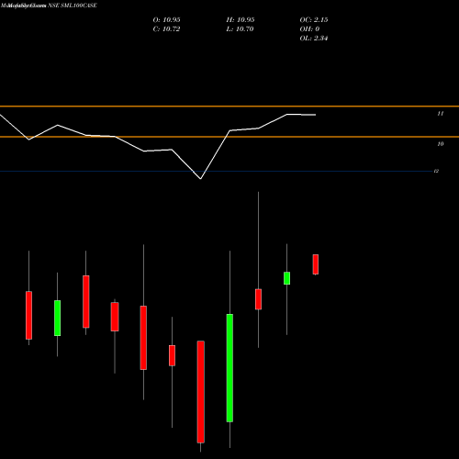Viewport: 459px width, 459px height.
Task: Click the tallest red candlestick body
Action: (201, 392)
